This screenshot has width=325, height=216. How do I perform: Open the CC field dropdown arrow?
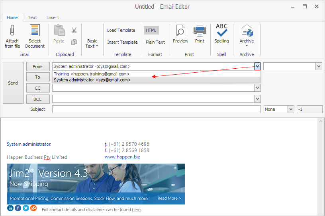(257, 88)
